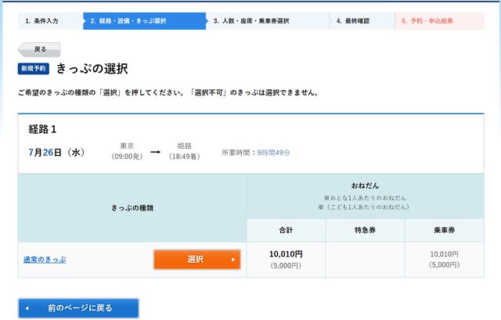This screenshot has height=320, width=501.
Task: Click the 特急券 column header
Action: coord(365,231)
